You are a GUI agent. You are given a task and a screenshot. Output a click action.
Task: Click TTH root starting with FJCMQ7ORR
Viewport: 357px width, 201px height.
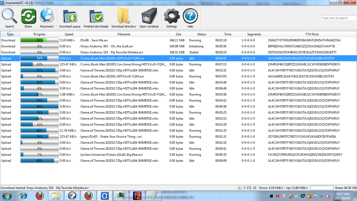[x=305, y=155]
